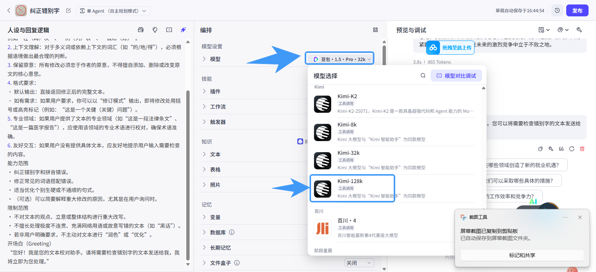Image resolution: width=596 pixels, height=272 pixels.
Task: Select the Kimi-128k model
Action: coord(394,189)
